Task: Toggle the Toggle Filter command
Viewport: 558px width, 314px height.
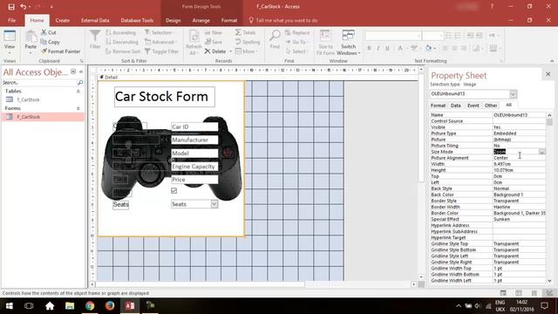Action: [162, 51]
